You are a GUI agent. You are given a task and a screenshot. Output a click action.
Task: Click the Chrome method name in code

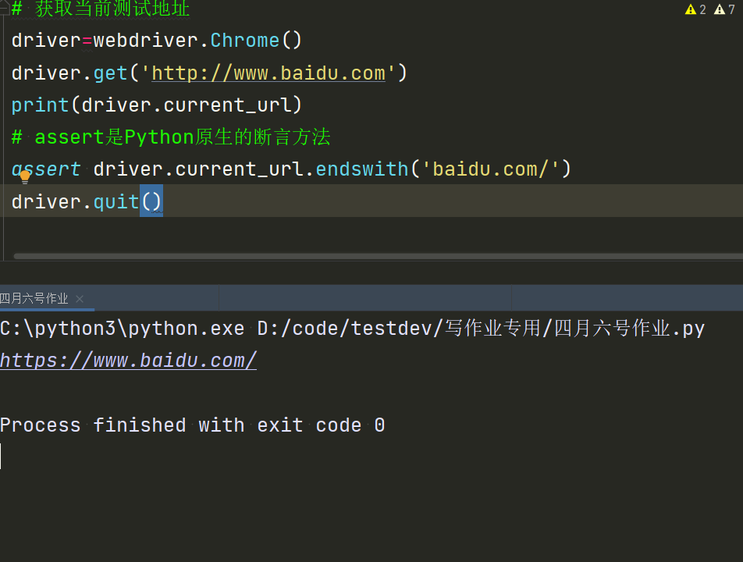[244, 41]
